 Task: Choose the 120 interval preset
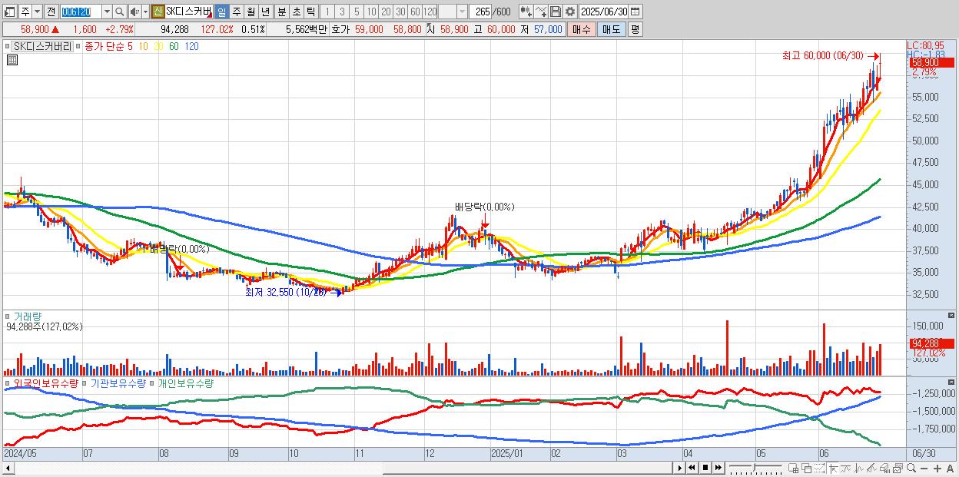tap(430, 12)
